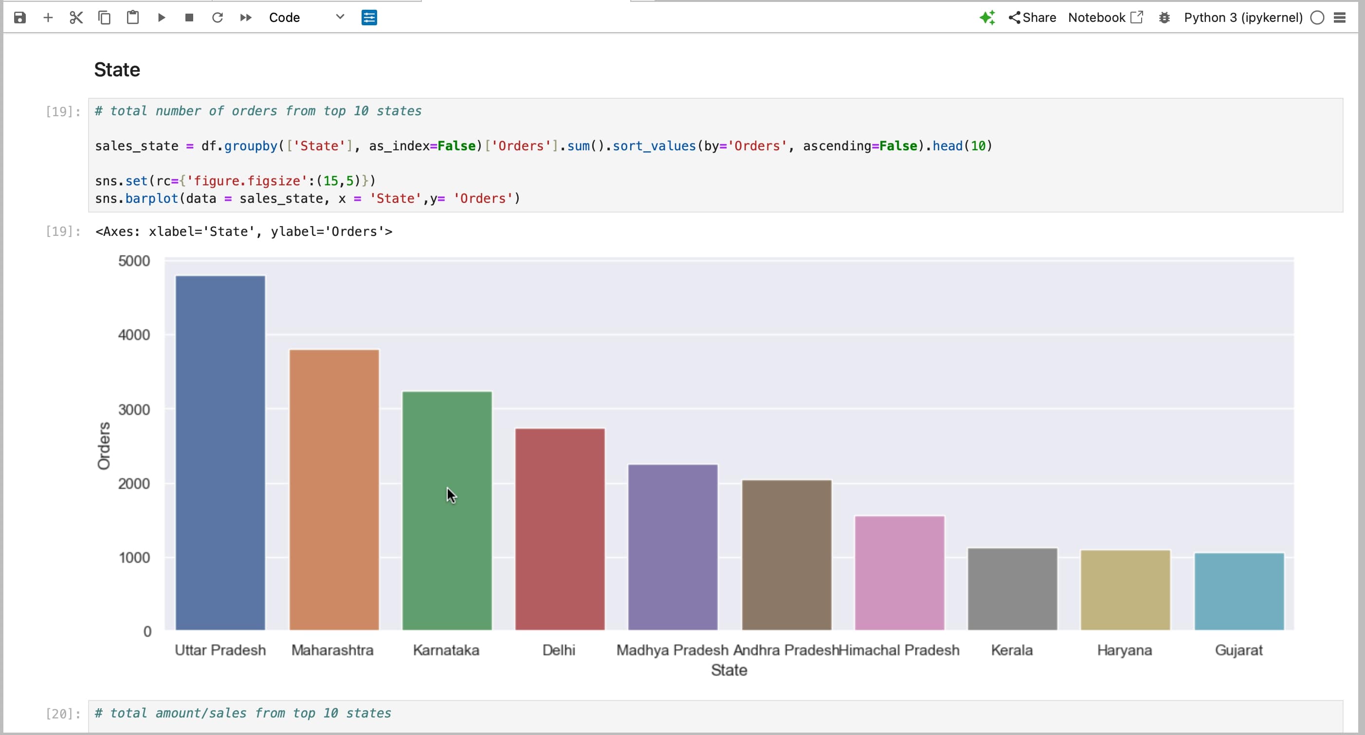Image resolution: width=1365 pixels, height=735 pixels.
Task: Paste cell from the clipboard icon
Action: [132, 18]
